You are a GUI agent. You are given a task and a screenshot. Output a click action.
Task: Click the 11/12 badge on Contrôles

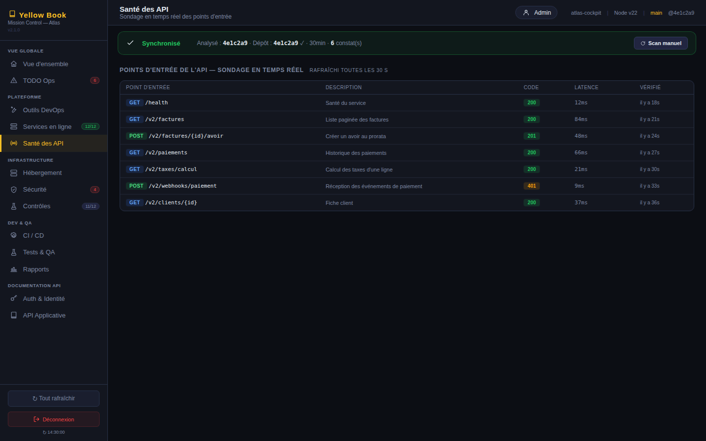click(90, 206)
